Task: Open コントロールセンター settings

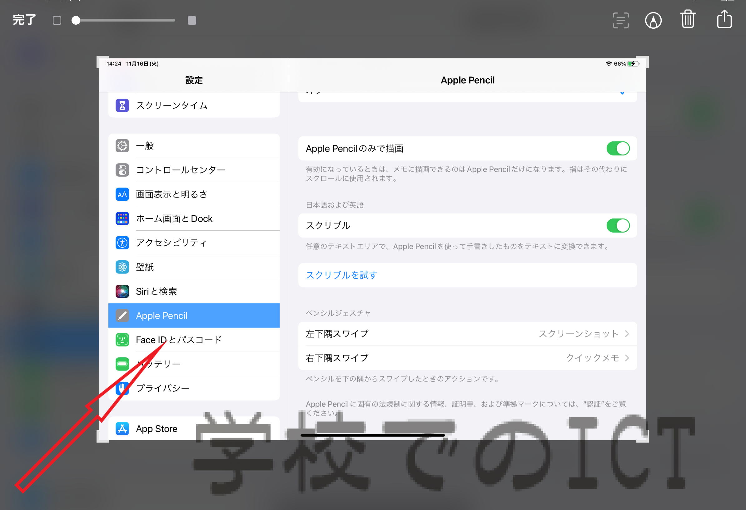Action: pyautogui.click(x=194, y=170)
